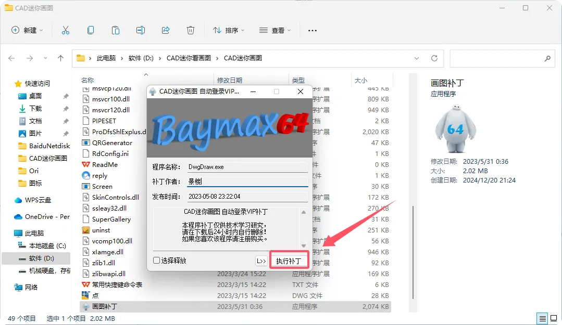Image resolution: width=562 pixels, height=325 pixels.
Task: Sort by 名称 column header
Action: click(88, 80)
